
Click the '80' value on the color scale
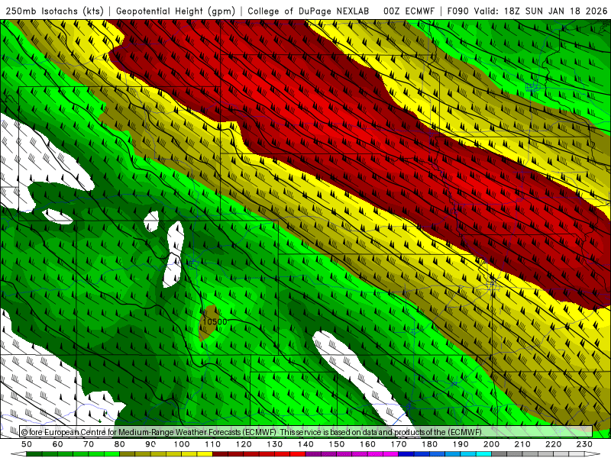(120, 444)
